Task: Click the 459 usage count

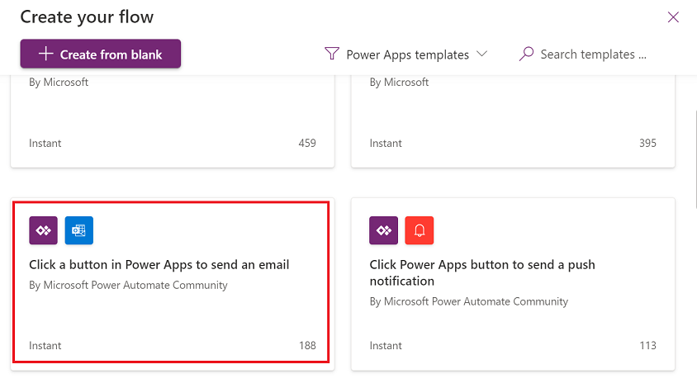Action: [x=307, y=143]
